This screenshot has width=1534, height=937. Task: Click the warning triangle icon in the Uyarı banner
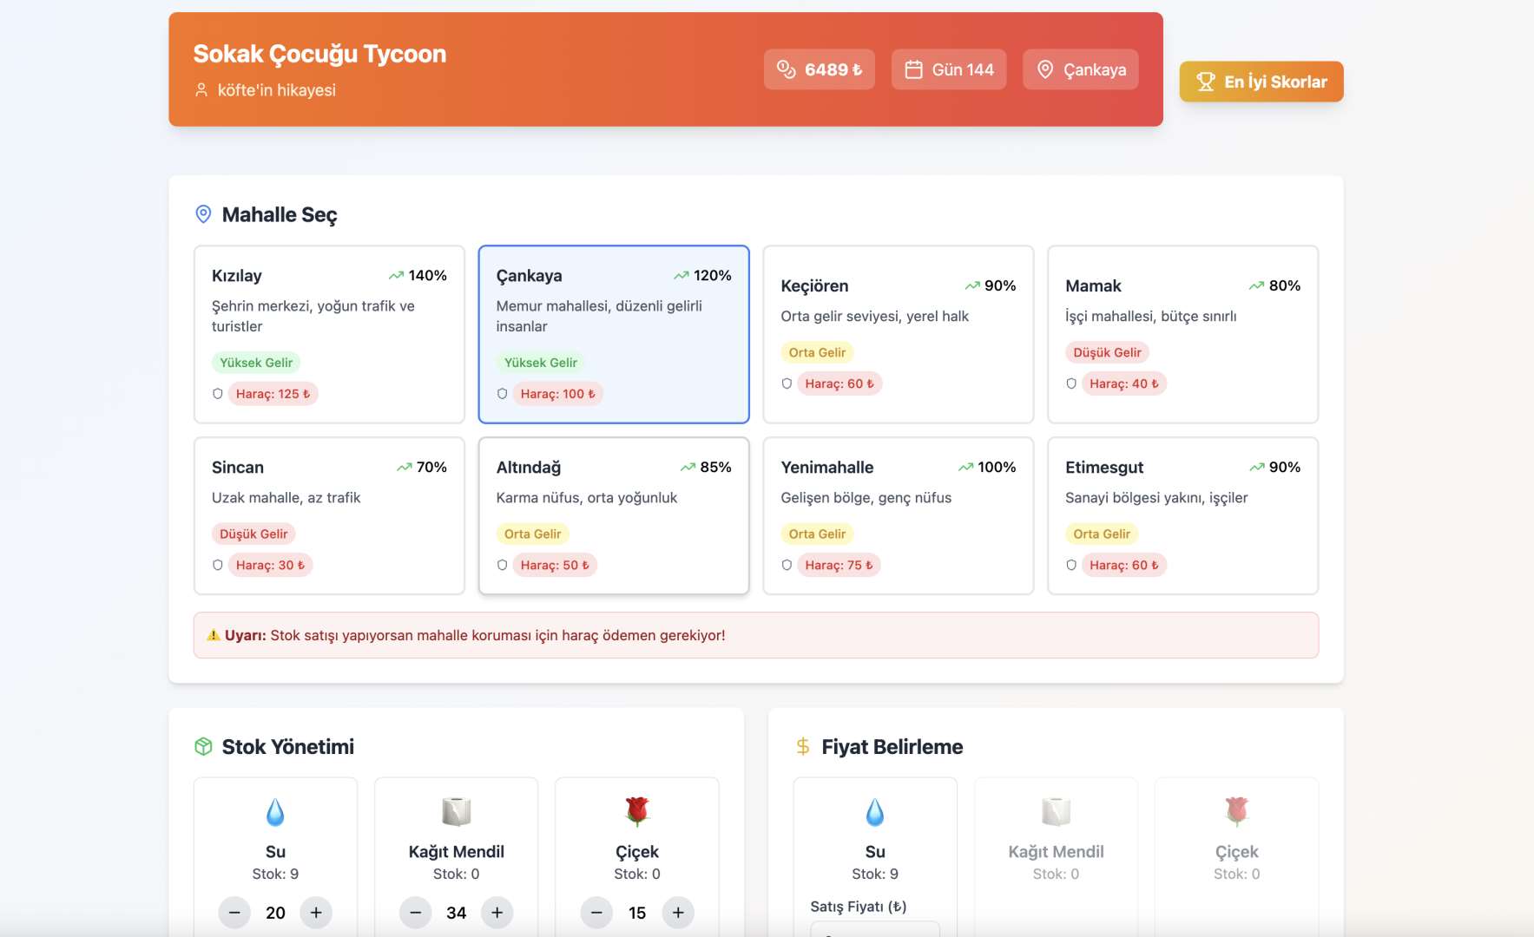pyautogui.click(x=214, y=635)
